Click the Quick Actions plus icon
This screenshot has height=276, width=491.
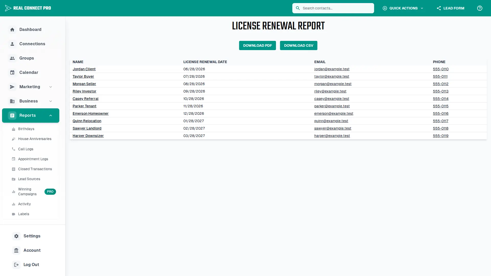(385, 8)
